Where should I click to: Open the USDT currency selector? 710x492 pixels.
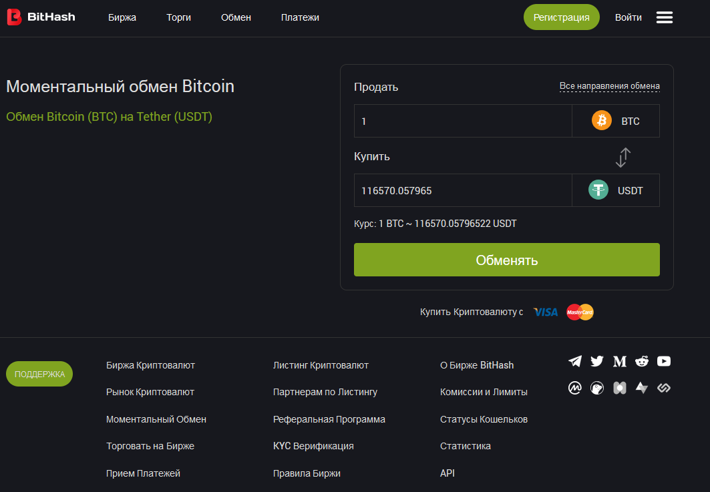(616, 190)
